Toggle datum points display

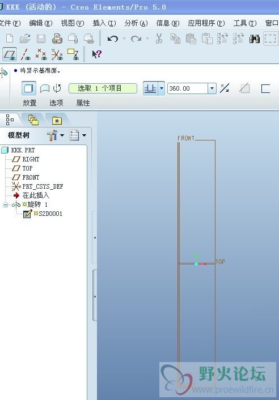pyautogui.click(x=41, y=54)
